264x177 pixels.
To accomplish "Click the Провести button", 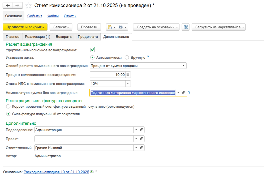I will (x=89, y=27).
